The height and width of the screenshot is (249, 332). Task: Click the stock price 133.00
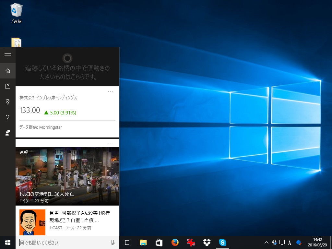pos(30,110)
